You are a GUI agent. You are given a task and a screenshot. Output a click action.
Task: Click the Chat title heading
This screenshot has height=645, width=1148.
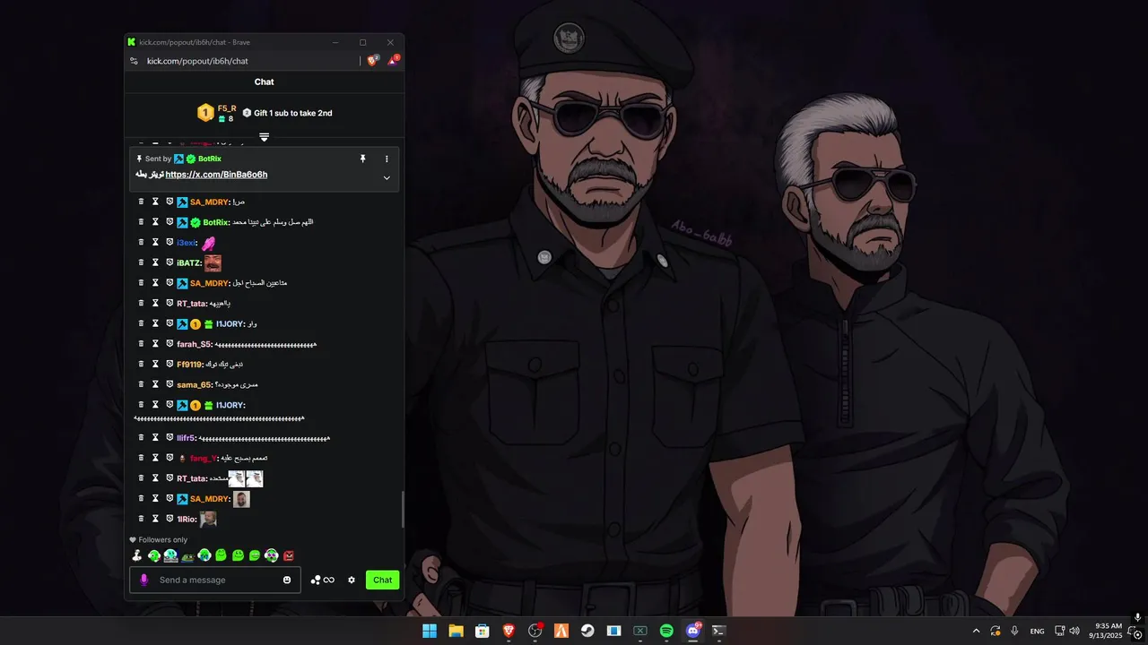click(264, 82)
